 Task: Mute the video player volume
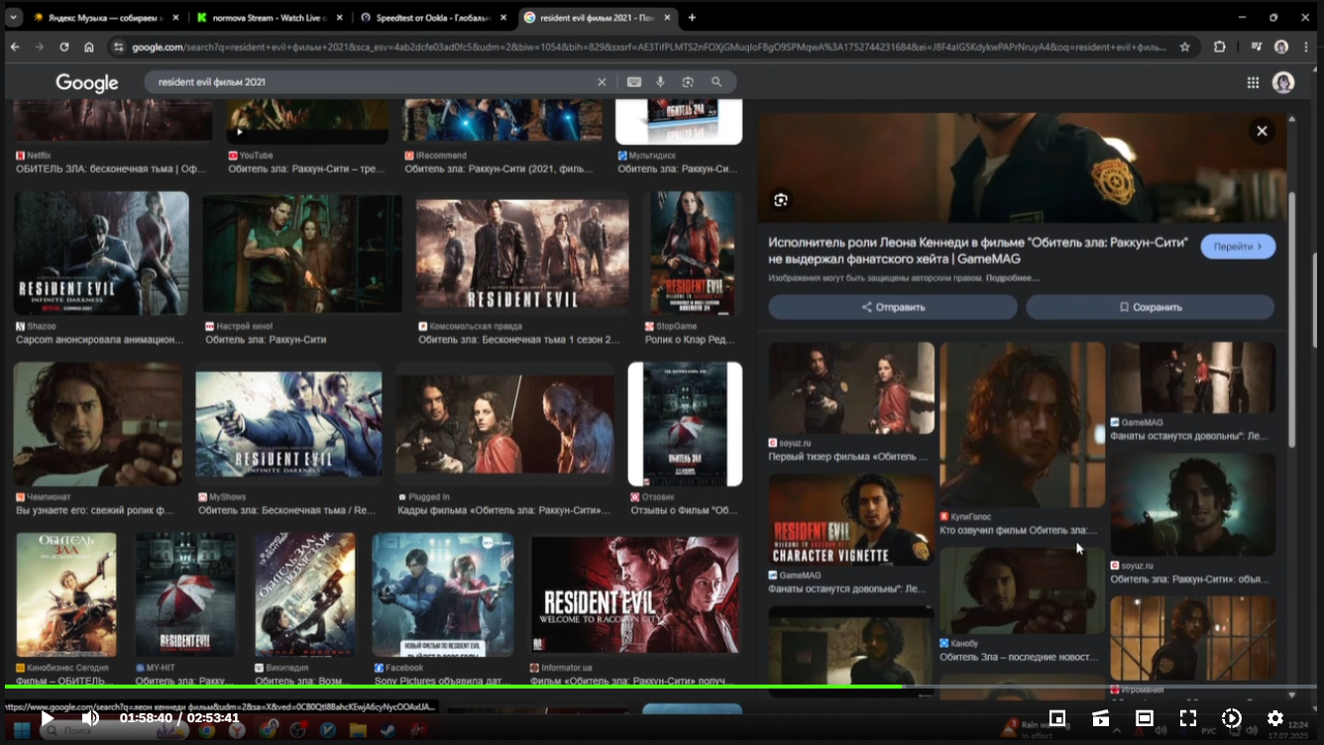(x=90, y=718)
